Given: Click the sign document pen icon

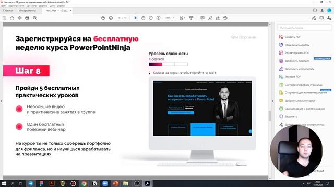Looking at the screenshot, I should point(218,18).
